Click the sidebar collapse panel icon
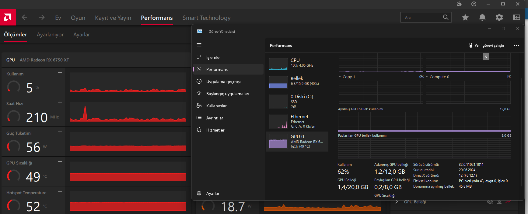 (516, 18)
